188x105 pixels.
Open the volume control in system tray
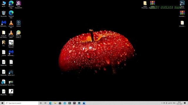click(x=171, y=103)
